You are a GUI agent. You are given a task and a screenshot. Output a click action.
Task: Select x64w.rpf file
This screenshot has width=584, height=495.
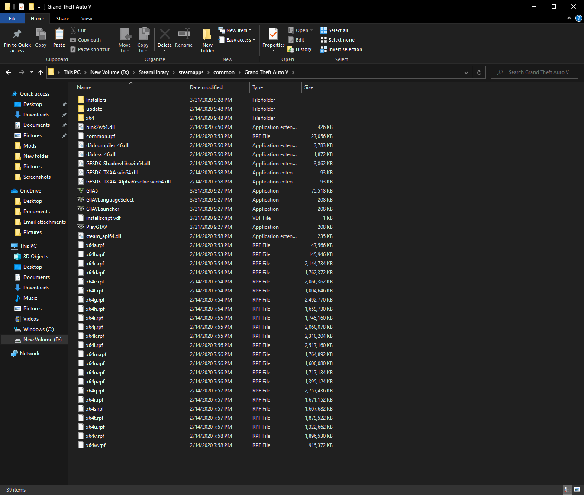point(96,445)
